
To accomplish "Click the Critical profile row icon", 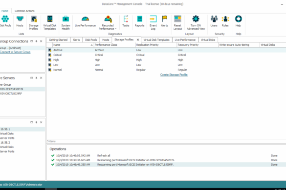I will coord(49,55).
